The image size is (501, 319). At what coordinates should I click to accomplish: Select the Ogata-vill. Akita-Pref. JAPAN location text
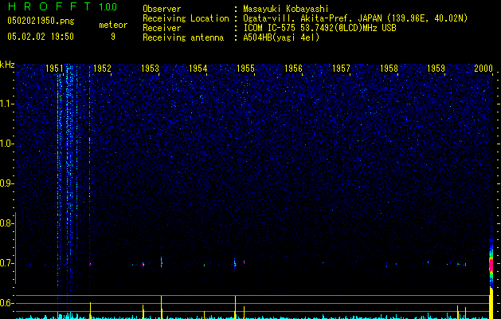(355, 18)
